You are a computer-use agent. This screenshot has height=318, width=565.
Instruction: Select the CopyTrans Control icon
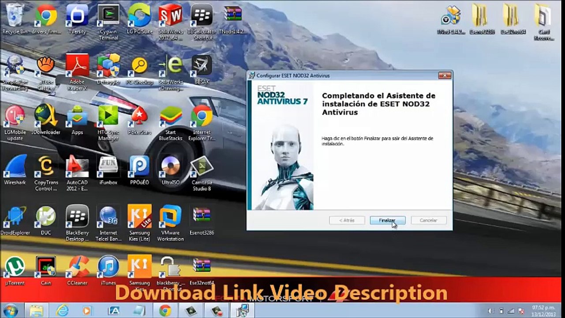coord(46,173)
